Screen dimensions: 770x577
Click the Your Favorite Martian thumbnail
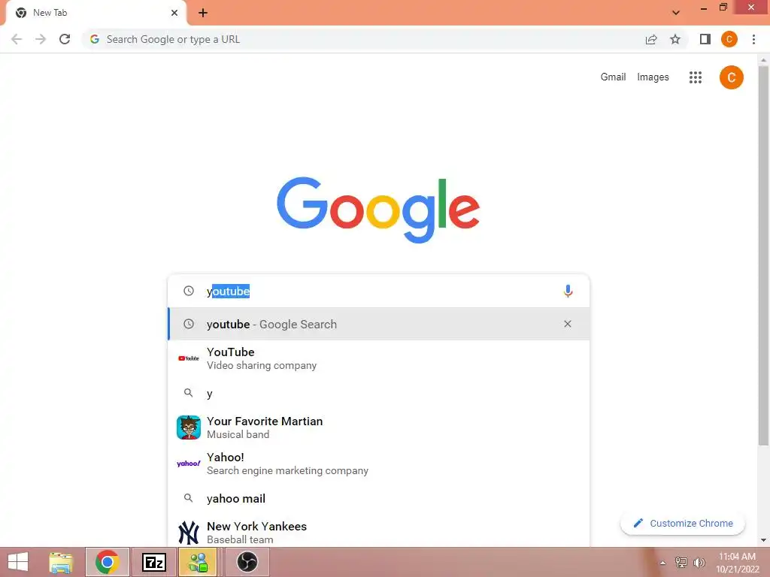point(189,427)
